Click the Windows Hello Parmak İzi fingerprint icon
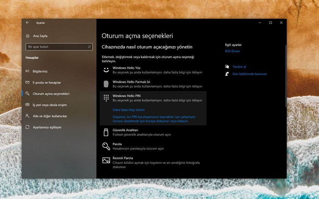The height and width of the screenshot is (199, 319). click(106, 84)
